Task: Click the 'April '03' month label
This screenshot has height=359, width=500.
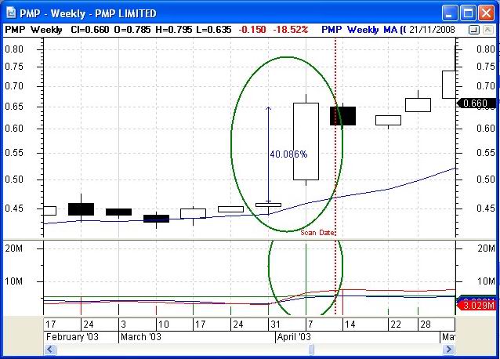Action: (294, 337)
